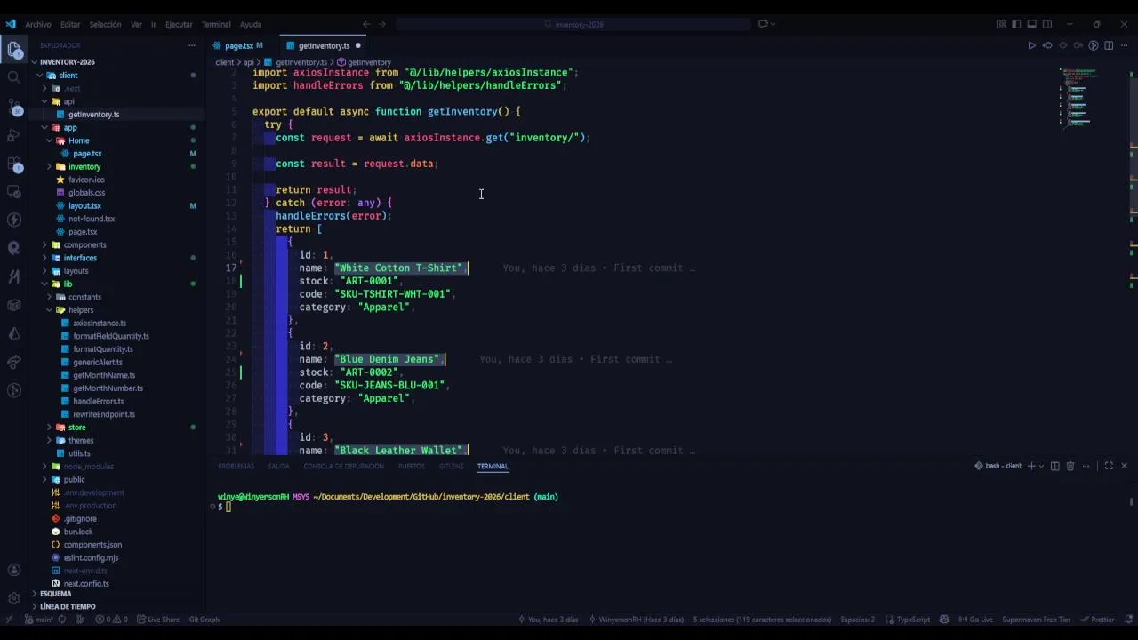This screenshot has height=640, width=1138.
Task: Open next.config.ts in file tree
Action: tap(86, 584)
